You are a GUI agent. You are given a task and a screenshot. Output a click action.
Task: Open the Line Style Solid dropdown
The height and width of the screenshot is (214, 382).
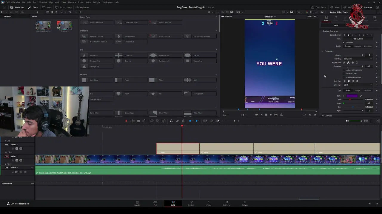[358, 85]
